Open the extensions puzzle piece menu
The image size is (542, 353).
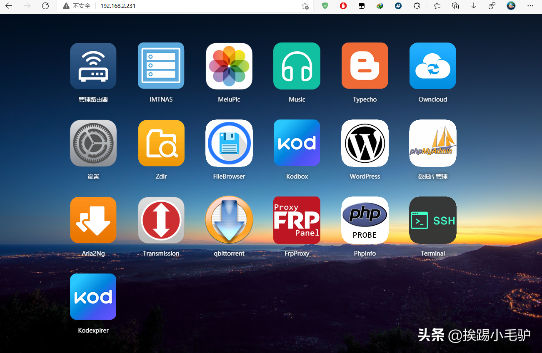(417, 6)
